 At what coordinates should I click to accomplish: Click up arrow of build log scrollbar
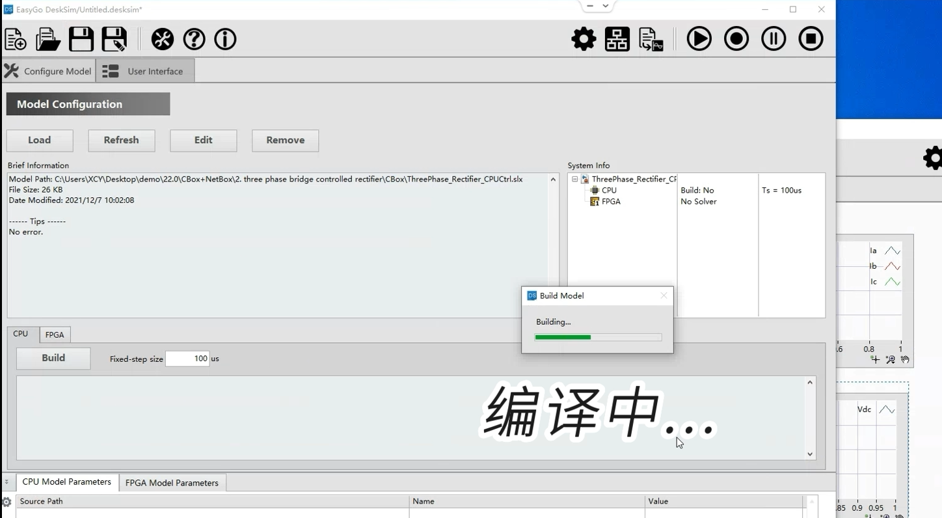pos(810,383)
